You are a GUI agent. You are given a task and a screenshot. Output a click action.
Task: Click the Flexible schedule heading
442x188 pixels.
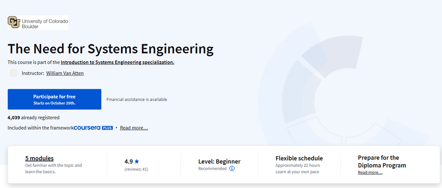pyautogui.click(x=299, y=158)
